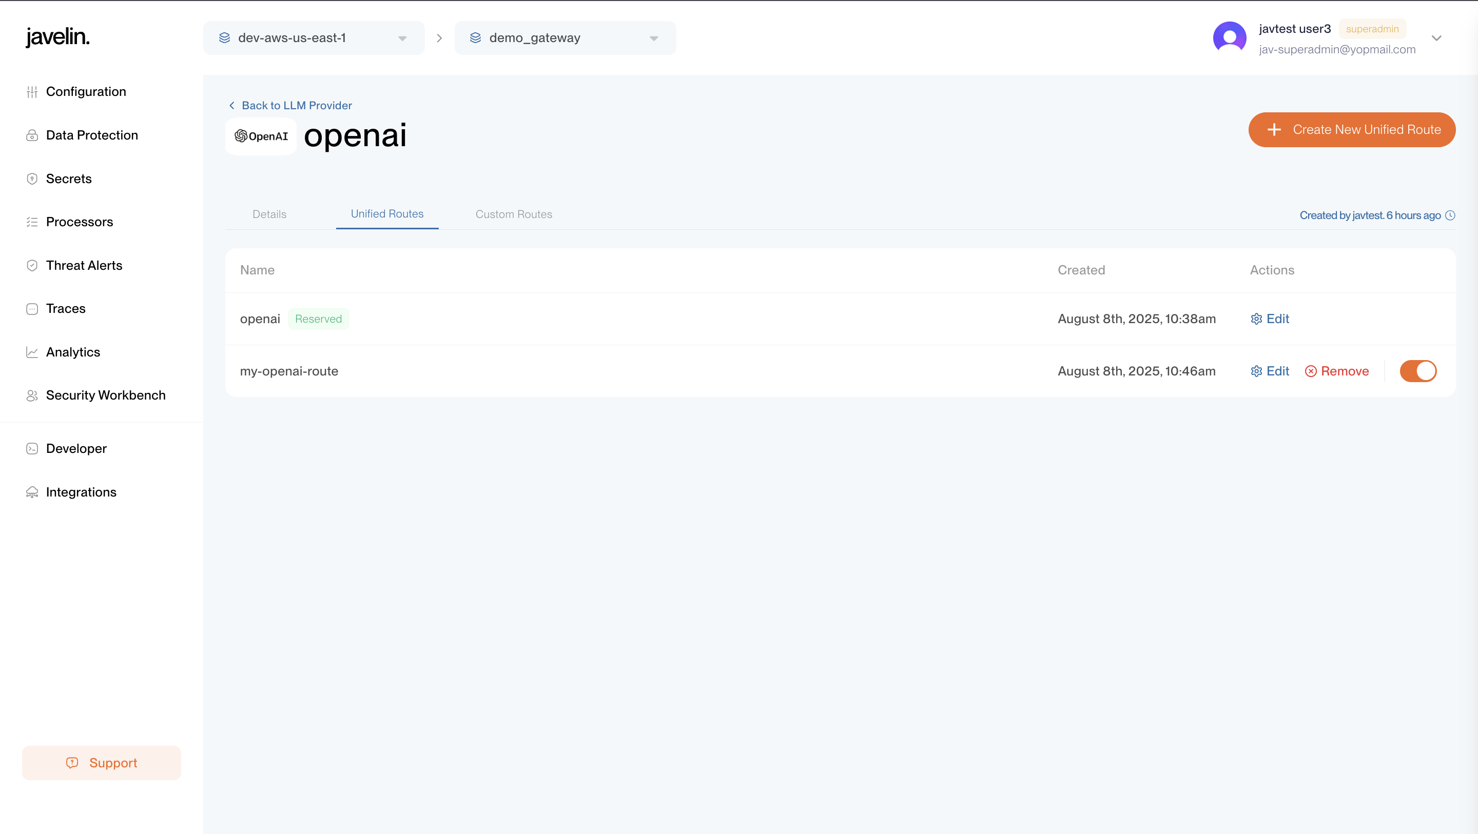Click the back chevron before LLM Provider
This screenshot has height=834, width=1478.
coord(232,106)
